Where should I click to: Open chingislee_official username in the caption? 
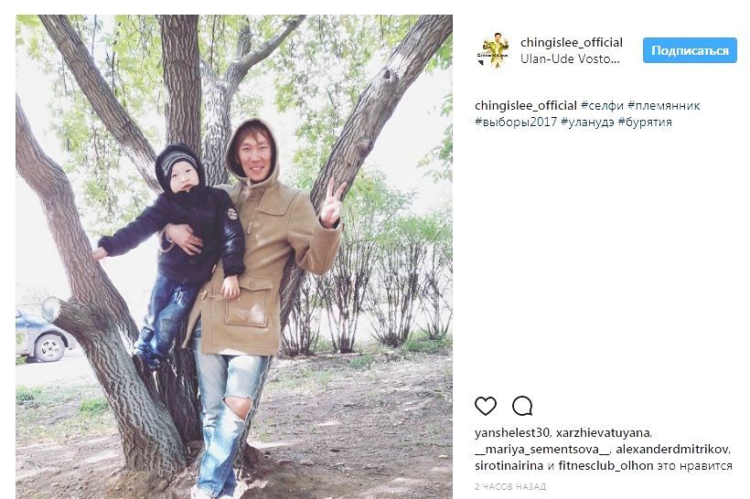pyautogui.click(x=526, y=106)
